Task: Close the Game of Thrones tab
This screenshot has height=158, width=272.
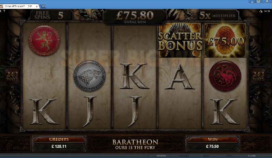Action: [x=37, y=6]
